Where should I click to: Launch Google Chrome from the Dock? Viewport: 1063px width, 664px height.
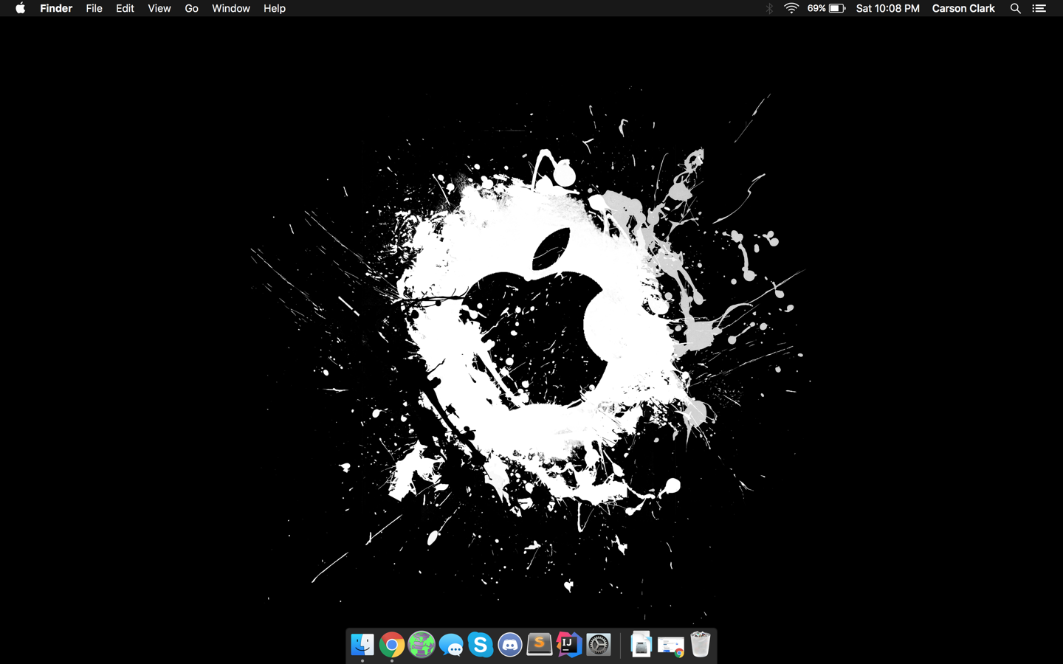click(392, 645)
